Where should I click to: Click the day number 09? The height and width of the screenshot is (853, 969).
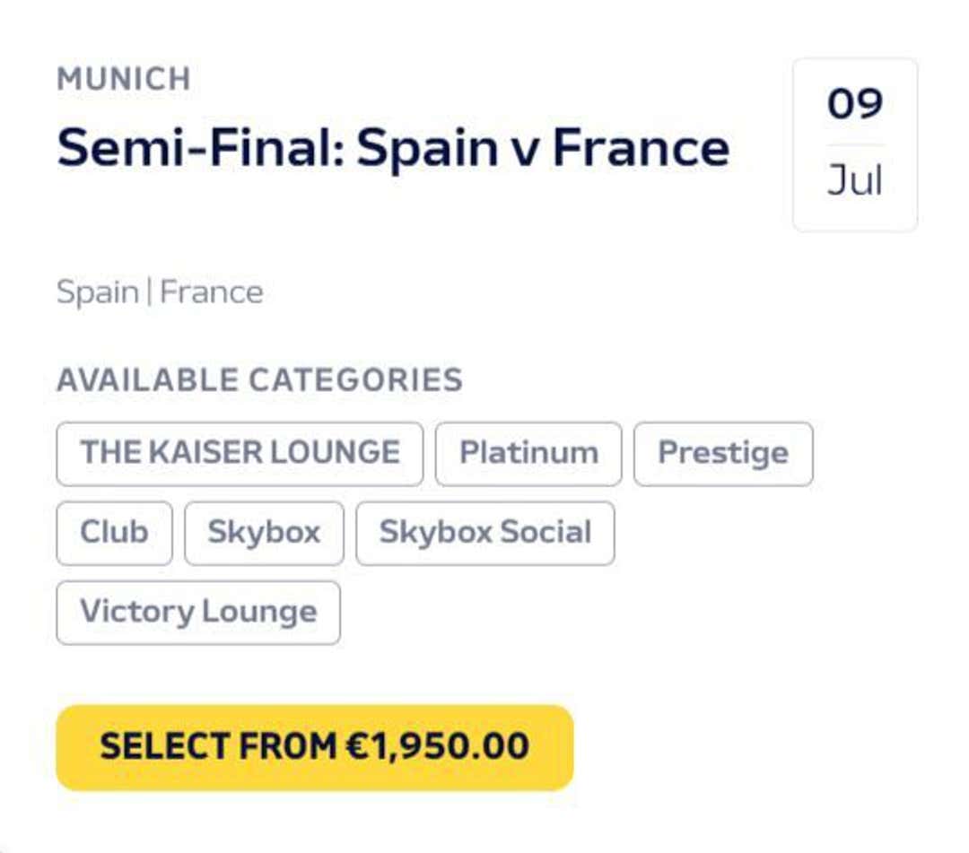[x=855, y=104]
